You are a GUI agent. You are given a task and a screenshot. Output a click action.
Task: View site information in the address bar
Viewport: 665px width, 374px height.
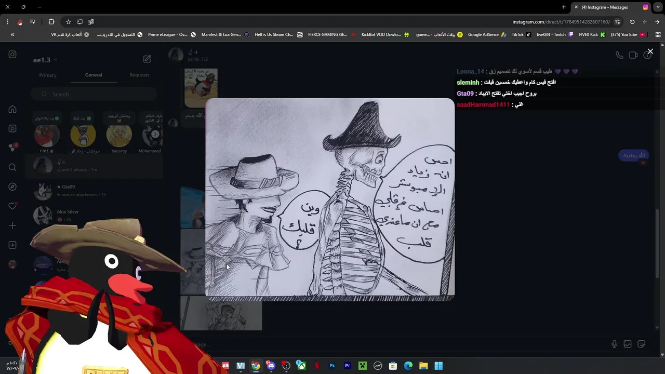click(x=617, y=22)
